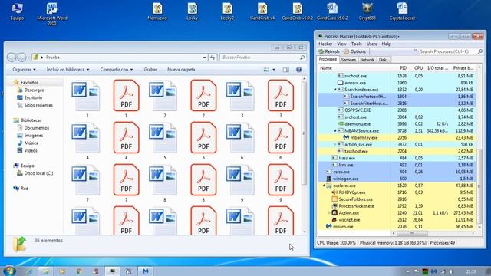
Task: Collapse the MBAMService.exe process tree
Action: (x=335, y=131)
